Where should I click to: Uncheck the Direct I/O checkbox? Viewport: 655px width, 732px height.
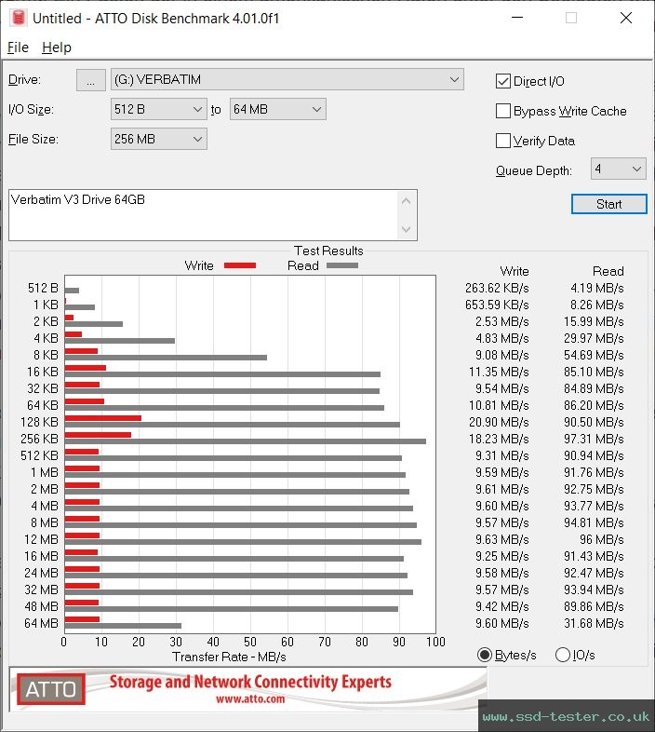(503, 81)
